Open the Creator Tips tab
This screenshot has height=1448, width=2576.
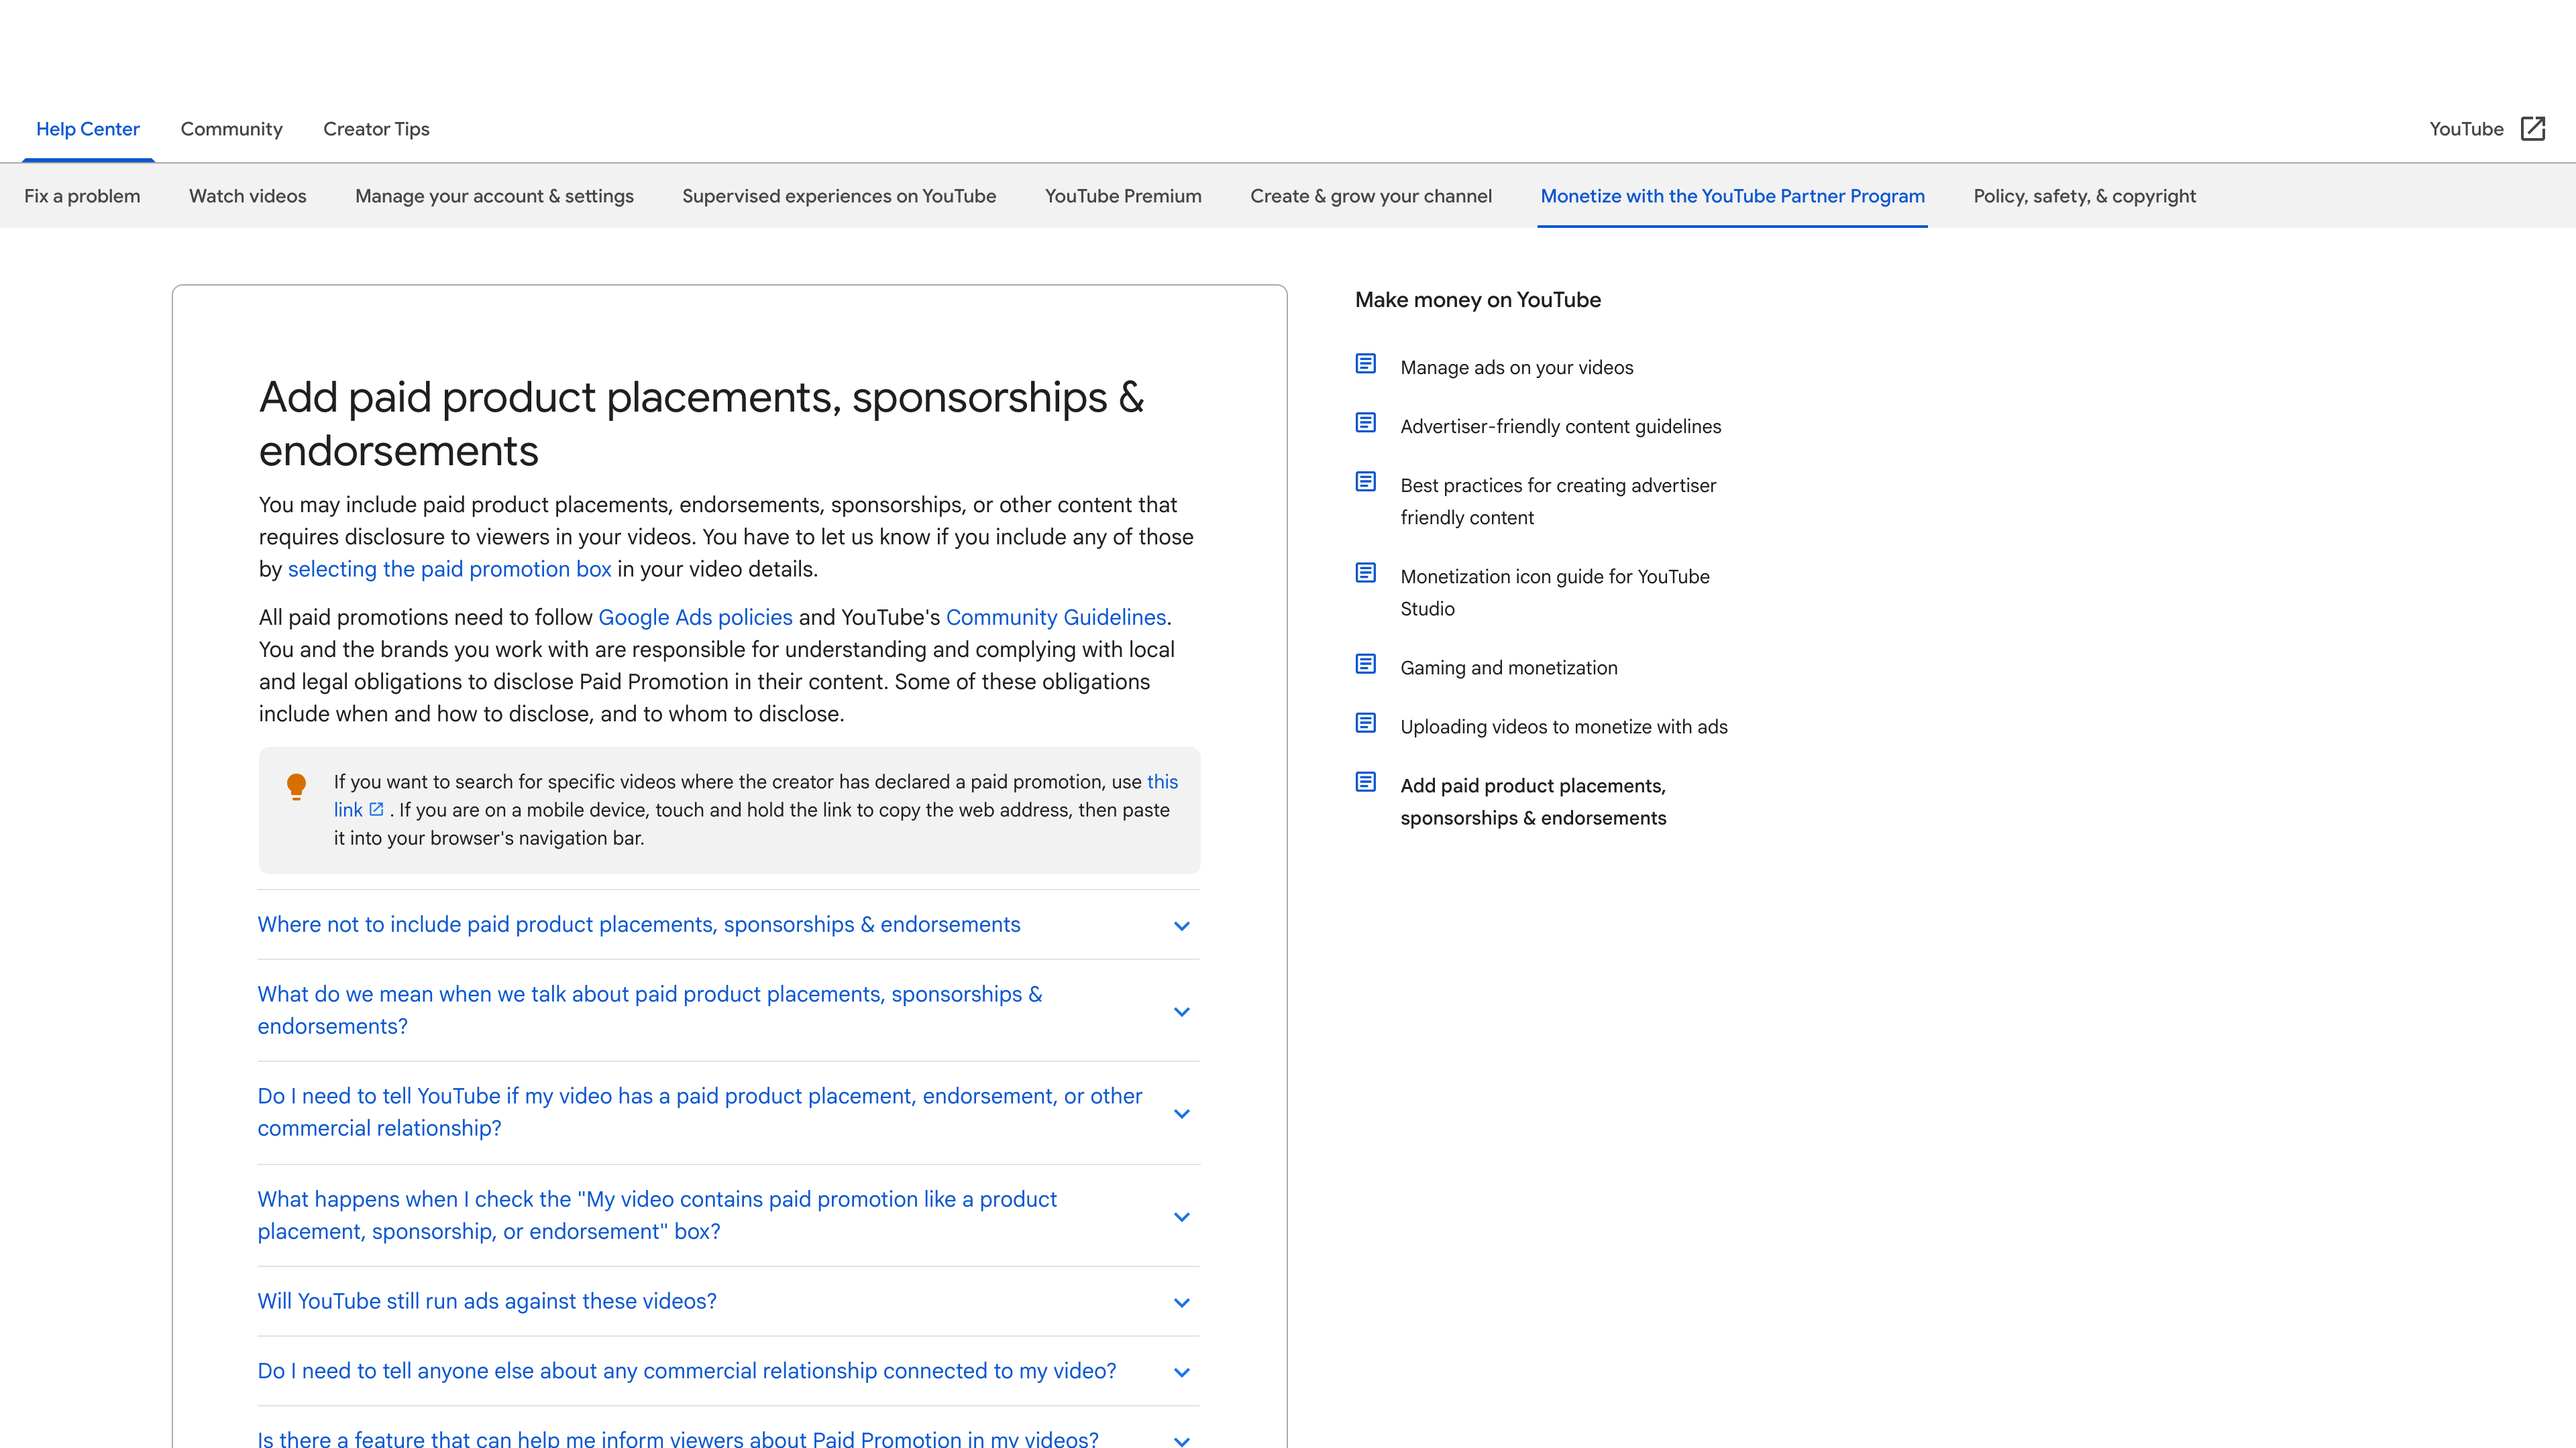[376, 129]
